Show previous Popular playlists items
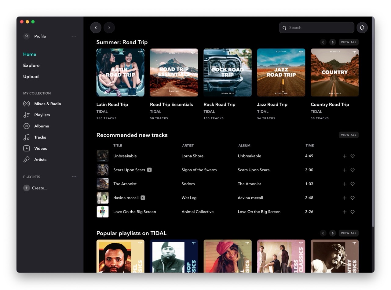The image size is (391, 290). (323, 233)
